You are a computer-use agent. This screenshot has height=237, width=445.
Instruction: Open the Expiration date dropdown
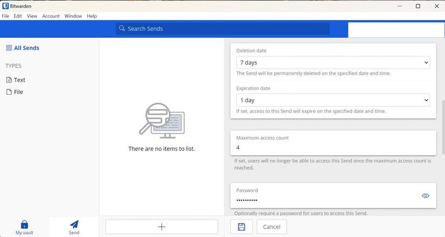[x=333, y=100]
